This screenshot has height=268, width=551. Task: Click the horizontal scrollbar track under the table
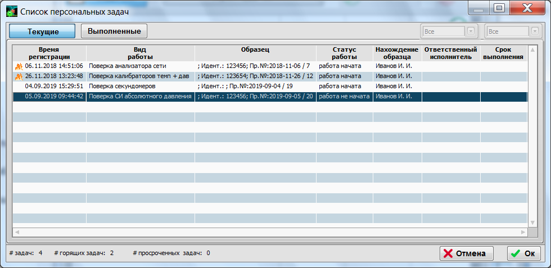(x=270, y=231)
